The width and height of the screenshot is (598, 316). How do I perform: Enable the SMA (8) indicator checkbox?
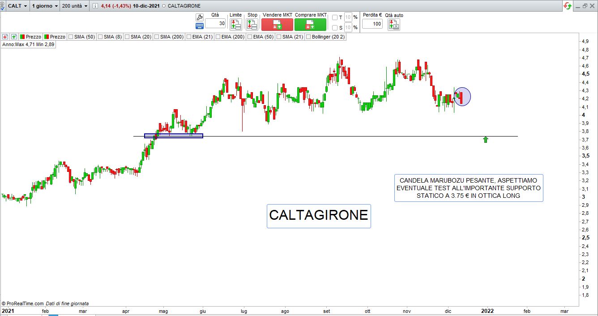pyautogui.click(x=100, y=37)
